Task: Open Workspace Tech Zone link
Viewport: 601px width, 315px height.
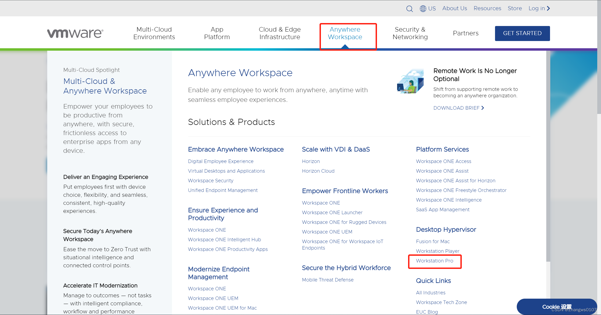Action: point(441,302)
